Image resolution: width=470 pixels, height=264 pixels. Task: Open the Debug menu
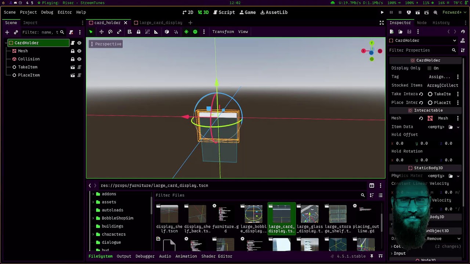tap(47, 12)
